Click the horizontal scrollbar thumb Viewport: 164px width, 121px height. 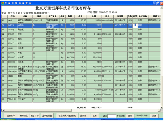tap(38, 110)
